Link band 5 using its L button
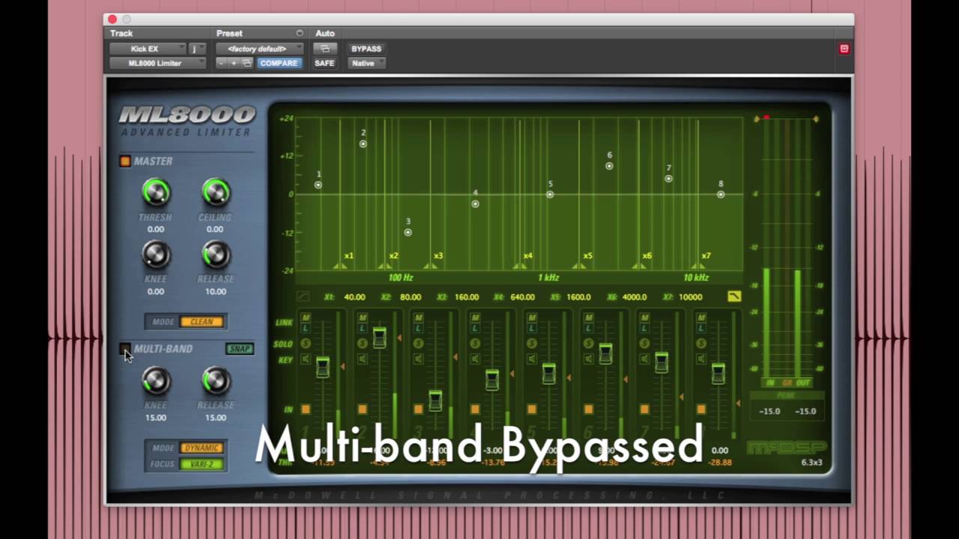This screenshot has height=539, width=959. [x=532, y=328]
